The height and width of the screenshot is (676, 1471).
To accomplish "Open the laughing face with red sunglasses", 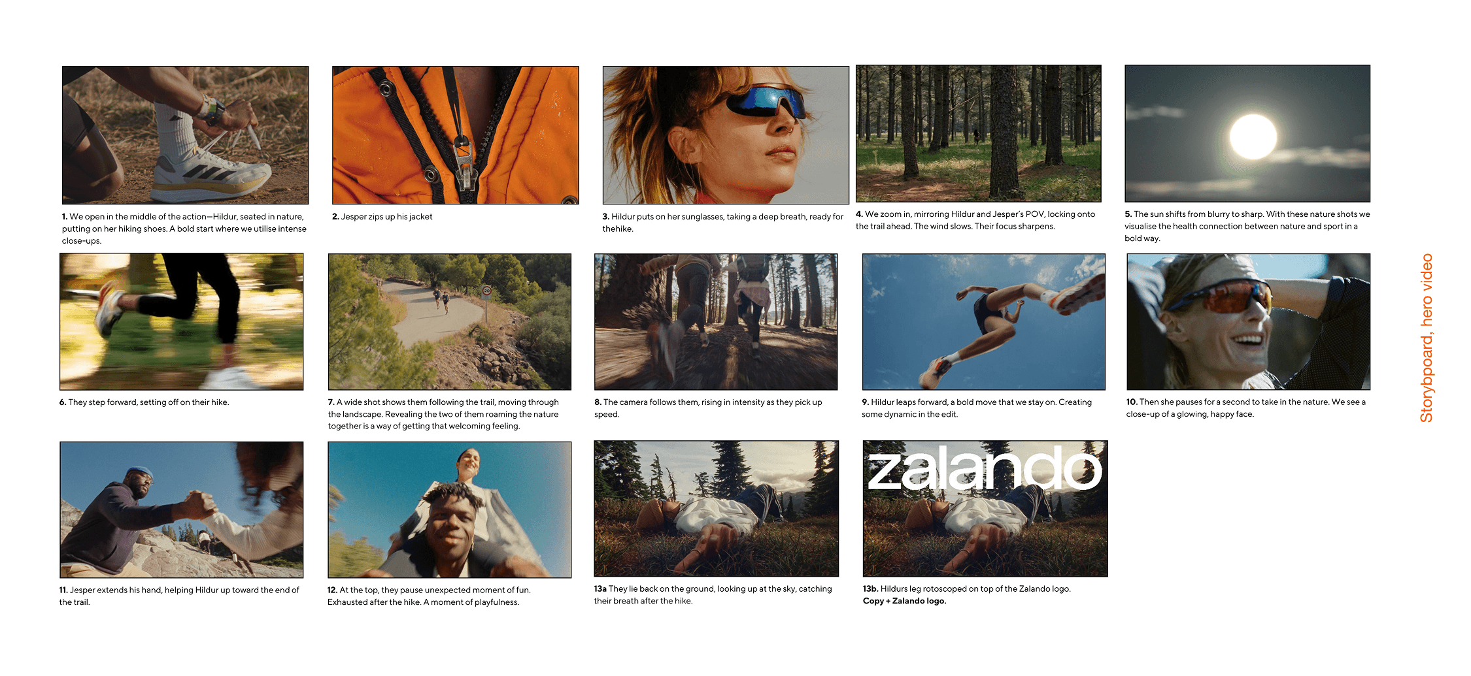I will [1248, 322].
